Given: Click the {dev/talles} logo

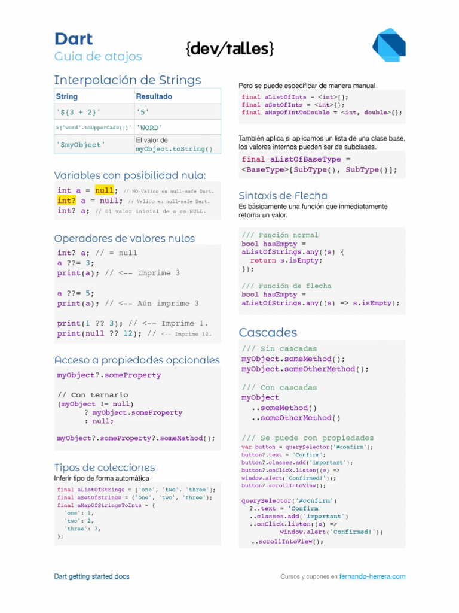Looking at the screenshot, I should coord(229,48).
